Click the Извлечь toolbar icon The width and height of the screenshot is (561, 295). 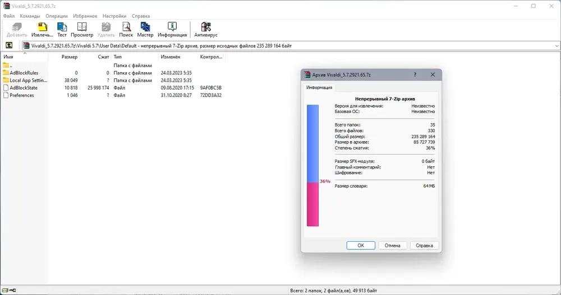tap(42, 30)
